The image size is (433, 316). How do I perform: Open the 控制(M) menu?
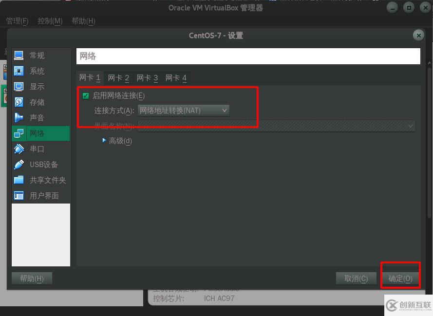pyautogui.click(x=50, y=21)
